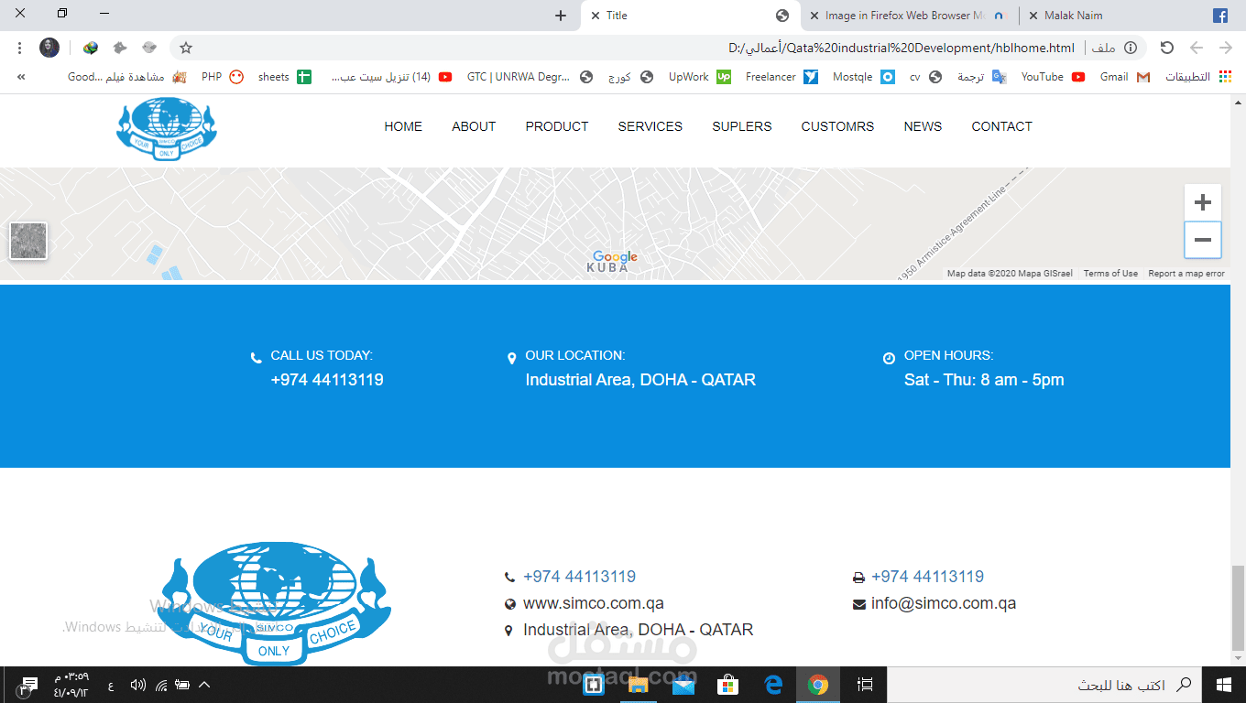Open the sheets bookmark
The width and height of the screenshot is (1246, 703).
[x=284, y=77]
